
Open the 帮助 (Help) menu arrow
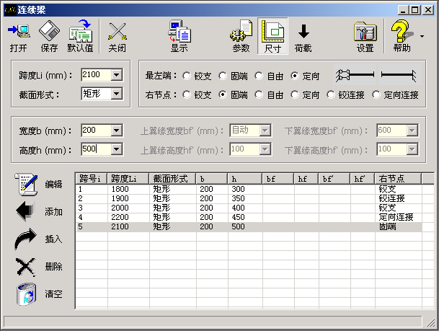[421, 35]
